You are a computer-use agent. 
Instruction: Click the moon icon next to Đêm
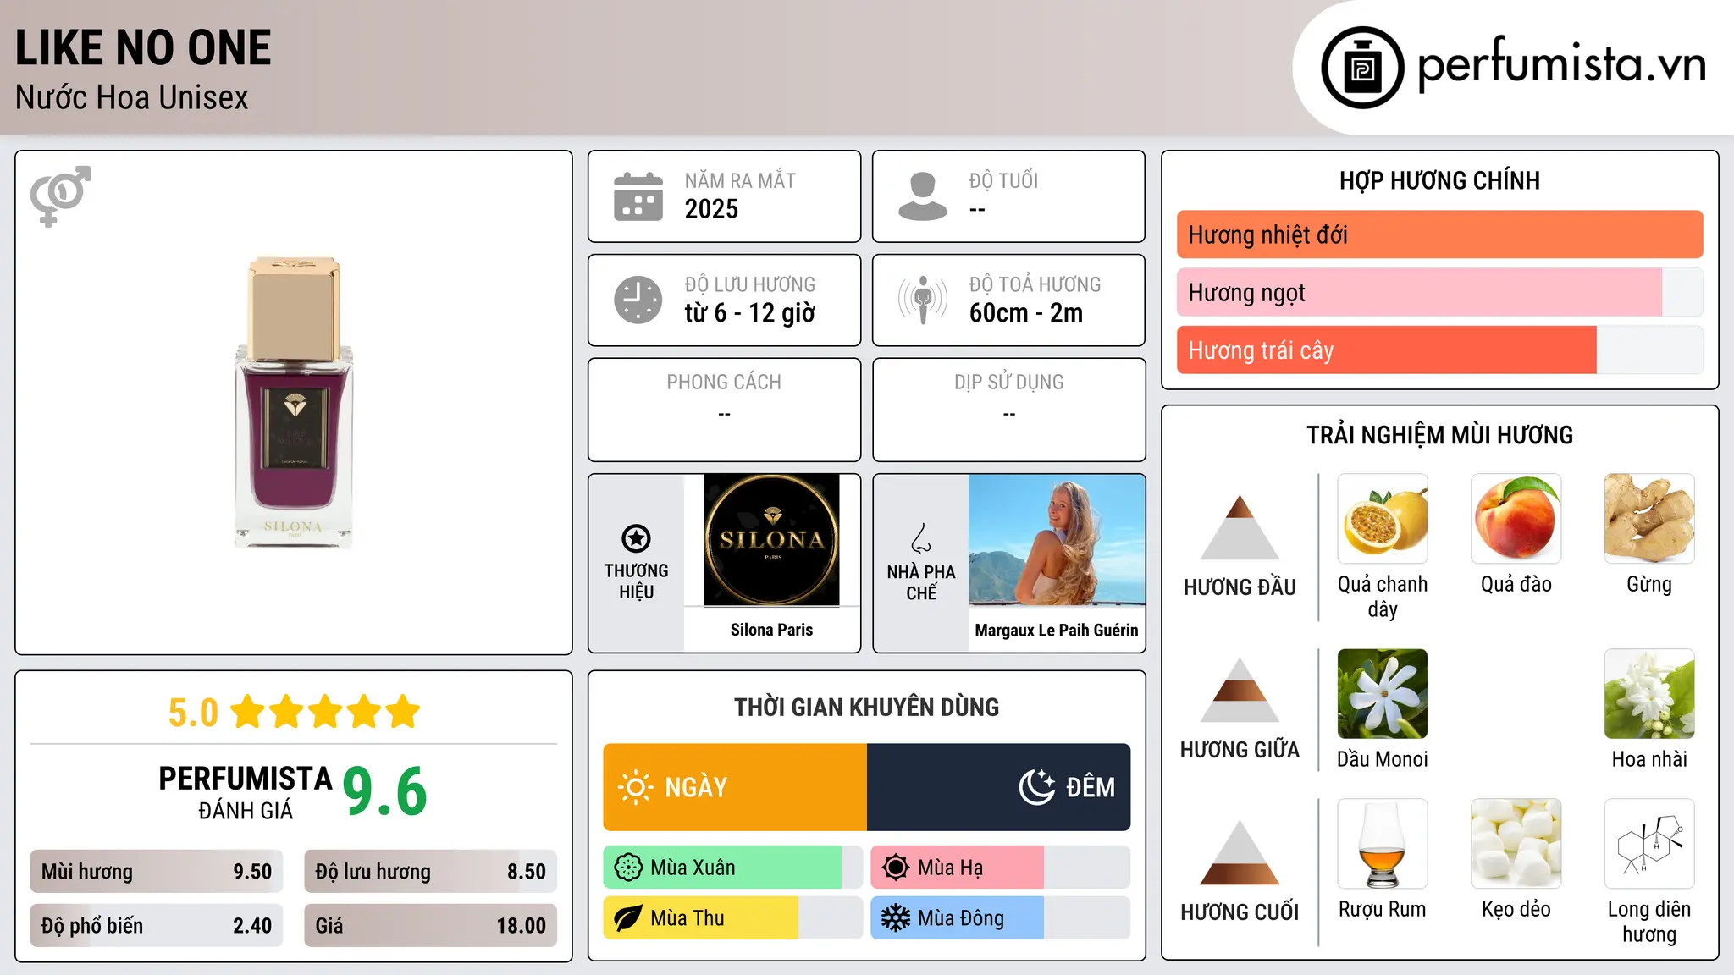(x=1037, y=787)
